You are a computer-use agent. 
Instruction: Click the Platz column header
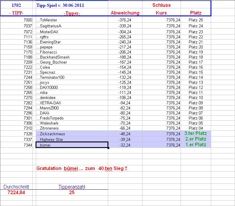pos(196,13)
